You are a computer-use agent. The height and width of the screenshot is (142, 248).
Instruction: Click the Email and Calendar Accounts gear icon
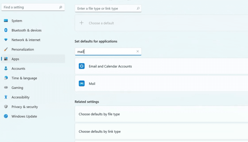coord(82,66)
